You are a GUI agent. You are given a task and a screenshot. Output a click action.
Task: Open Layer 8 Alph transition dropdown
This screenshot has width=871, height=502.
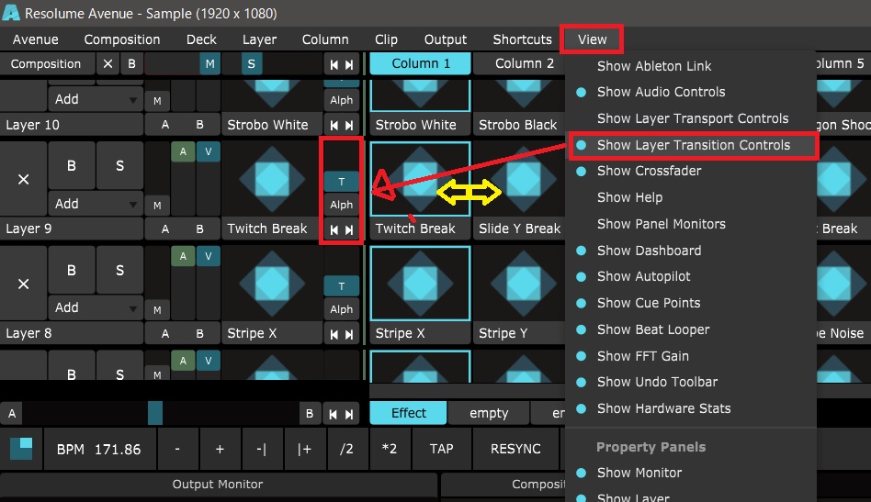342,309
